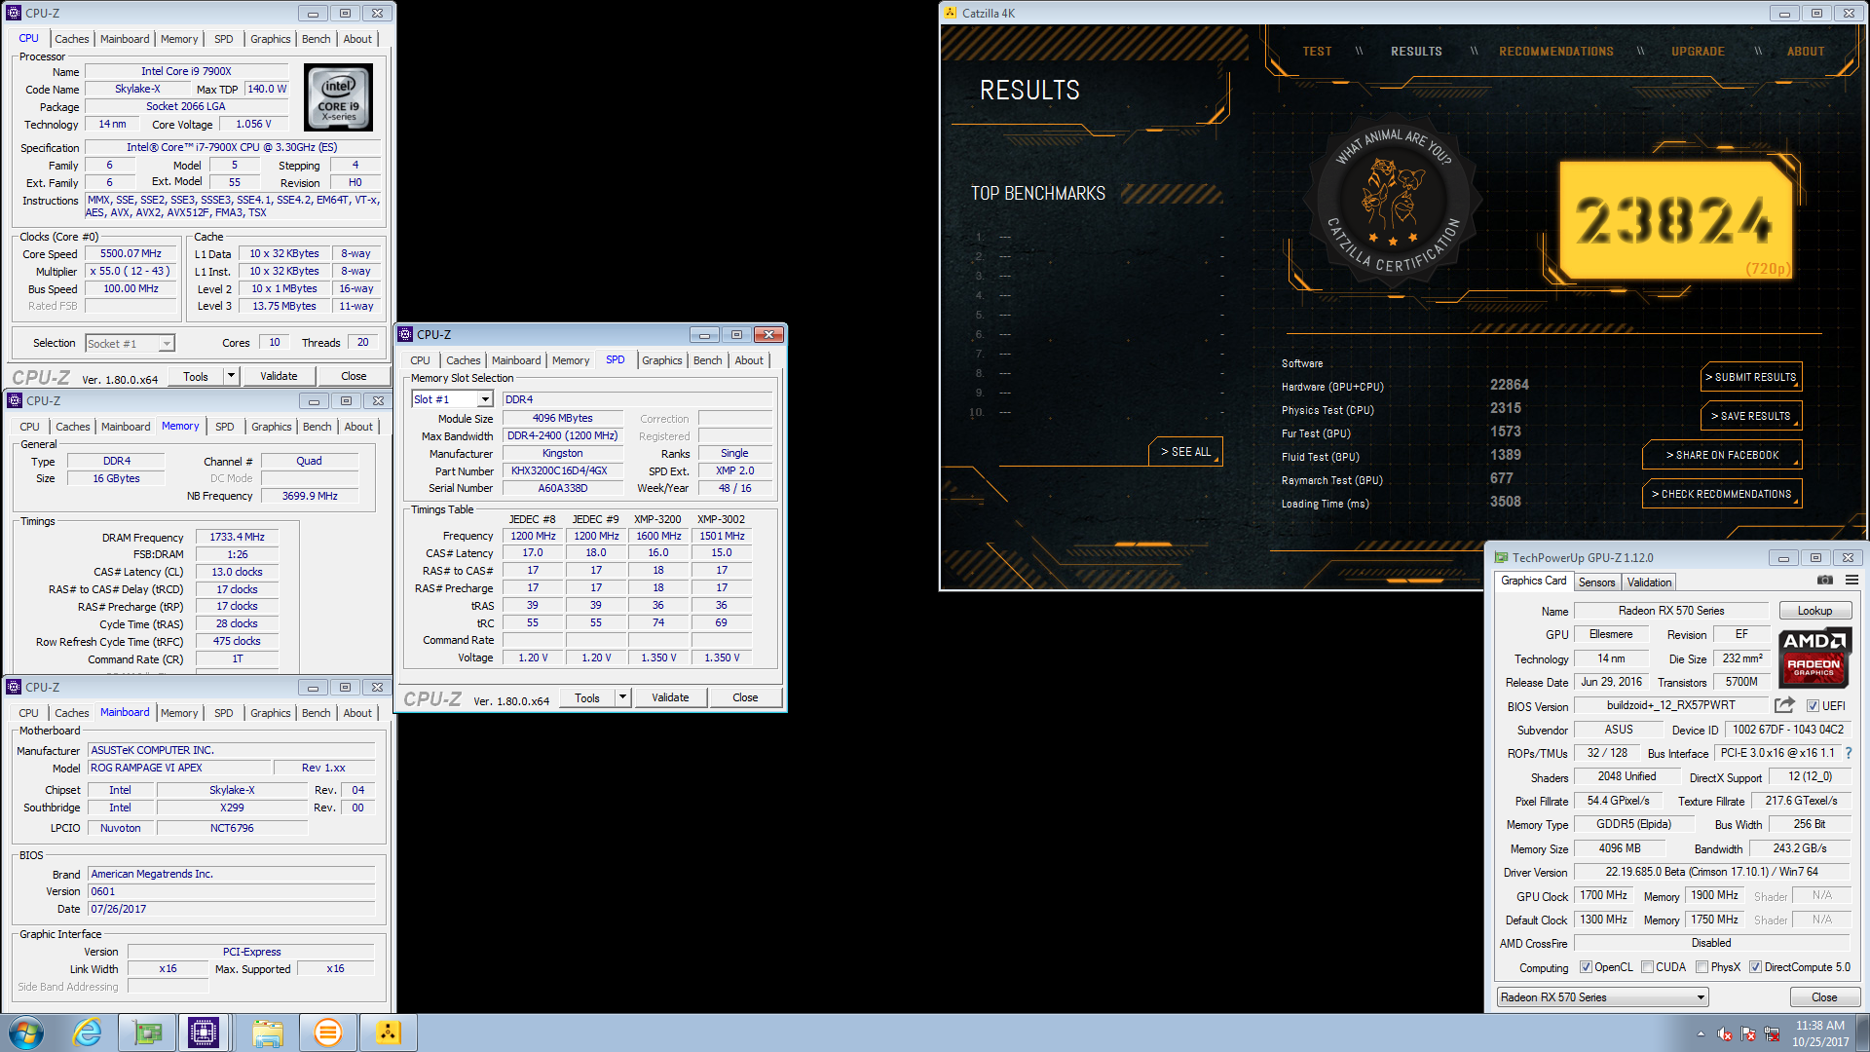The height and width of the screenshot is (1052, 1870).
Task: Click the Catzilla taskbar icon
Action: (388, 1033)
